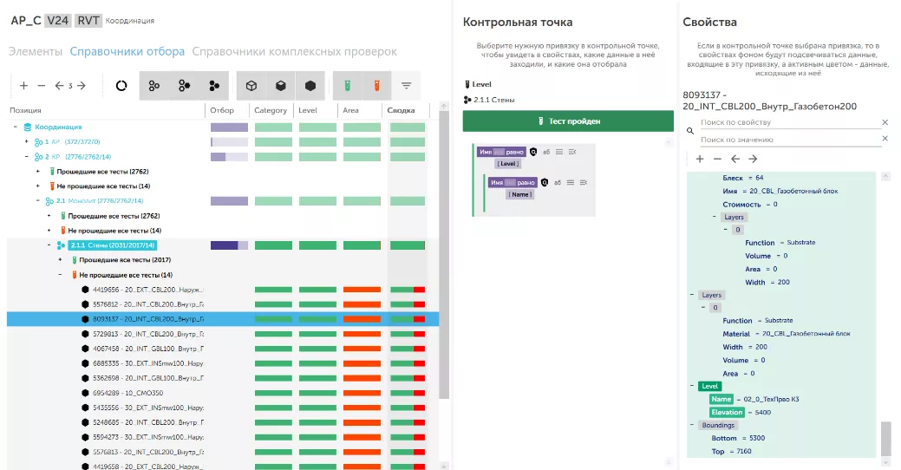Viewport: 901px width, 470px height.
Task: Click the outlined cube toolbar icon
Action: [251, 86]
